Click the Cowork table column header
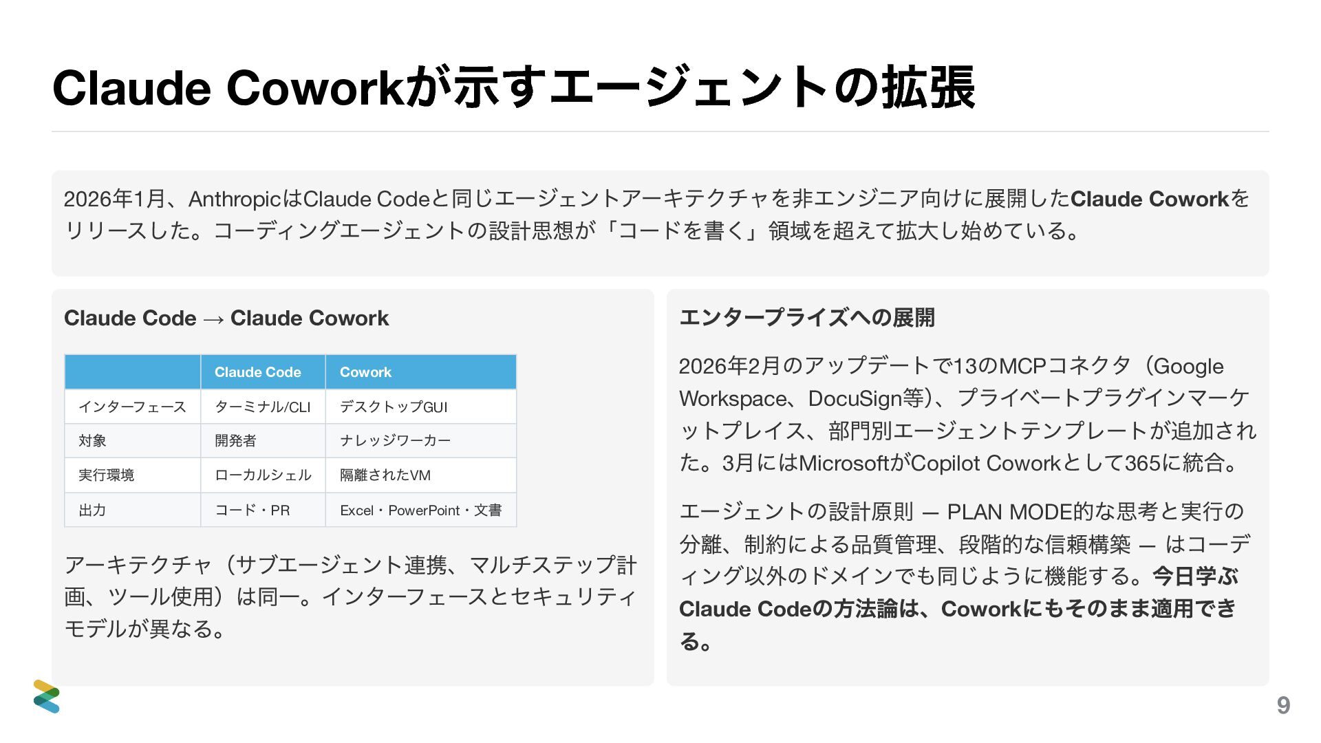This screenshot has width=1321, height=743. [365, 372]
